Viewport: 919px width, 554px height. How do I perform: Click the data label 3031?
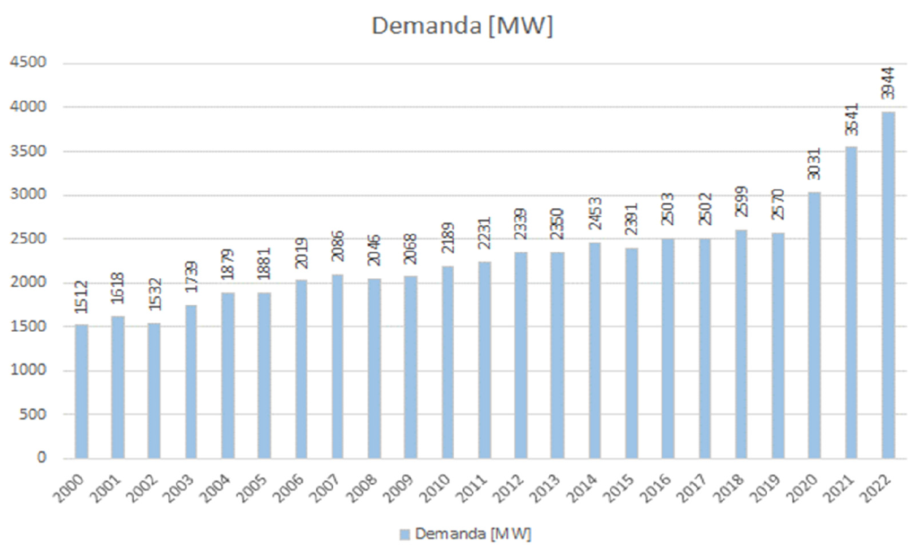pos(814,163)
